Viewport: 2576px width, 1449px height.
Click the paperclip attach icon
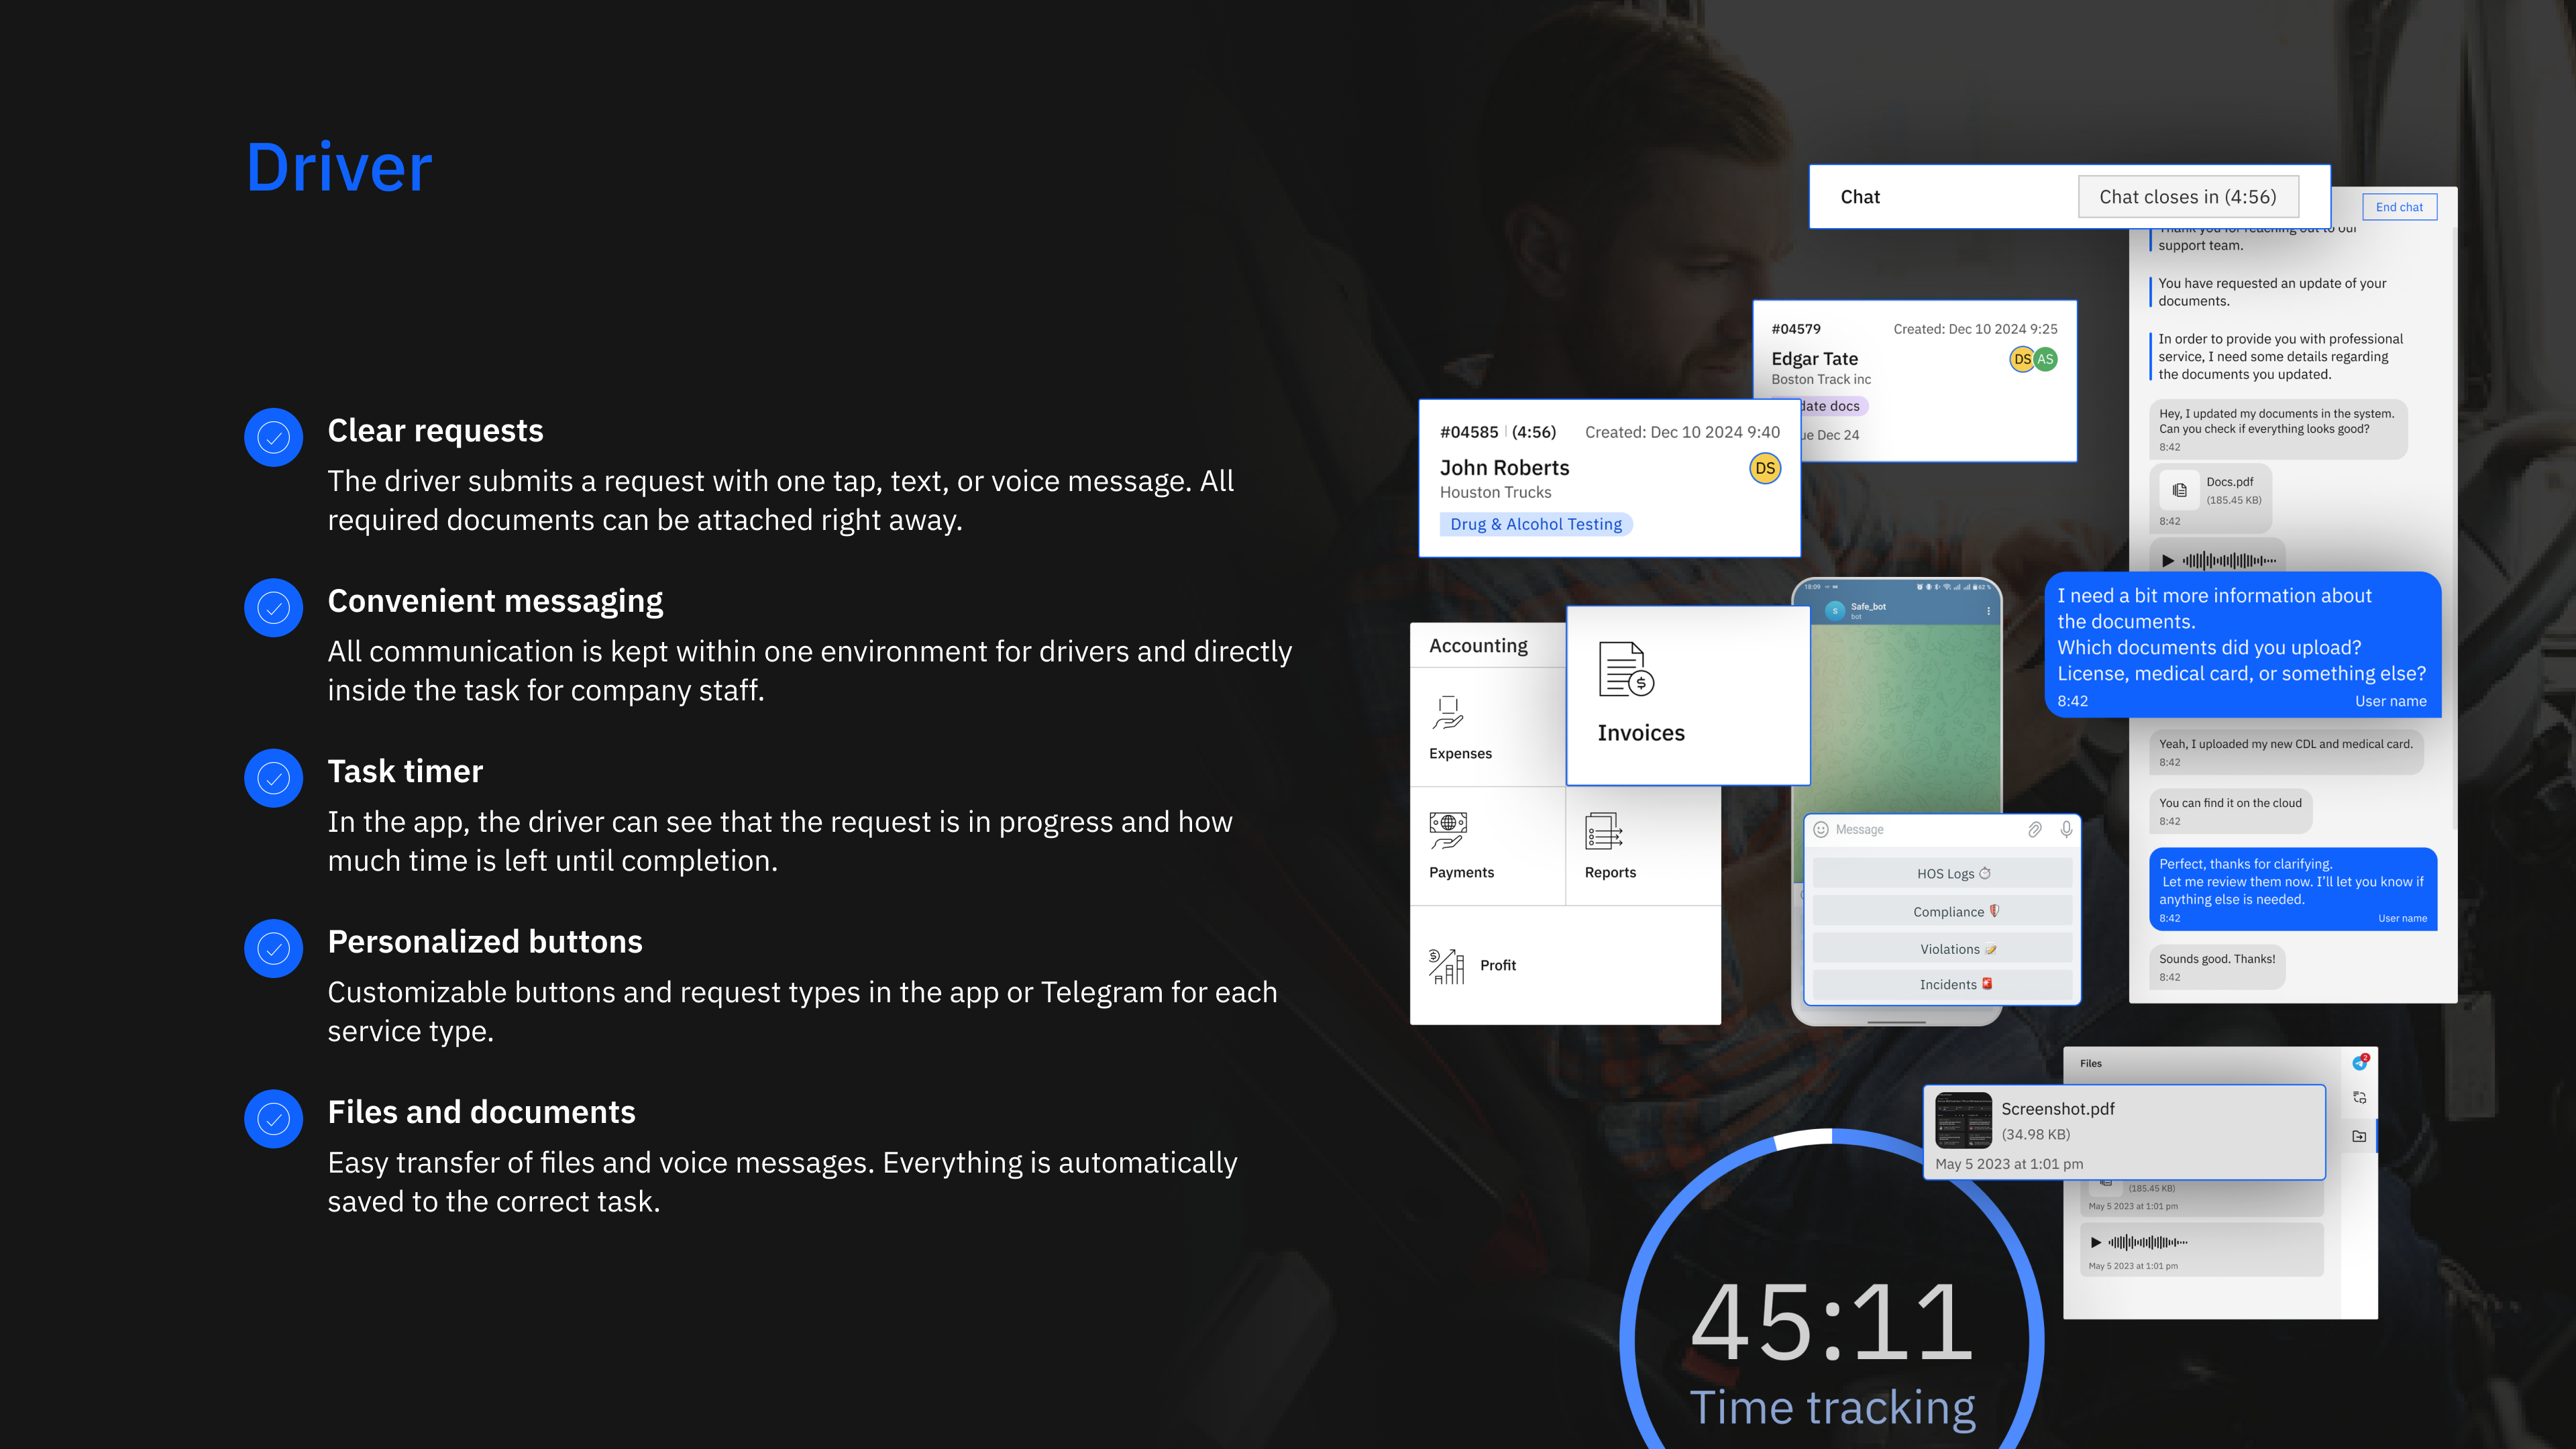click(x=2034, y=829)
